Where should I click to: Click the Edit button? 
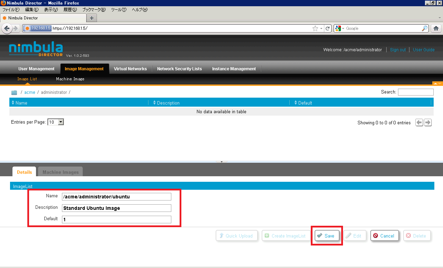354,236
